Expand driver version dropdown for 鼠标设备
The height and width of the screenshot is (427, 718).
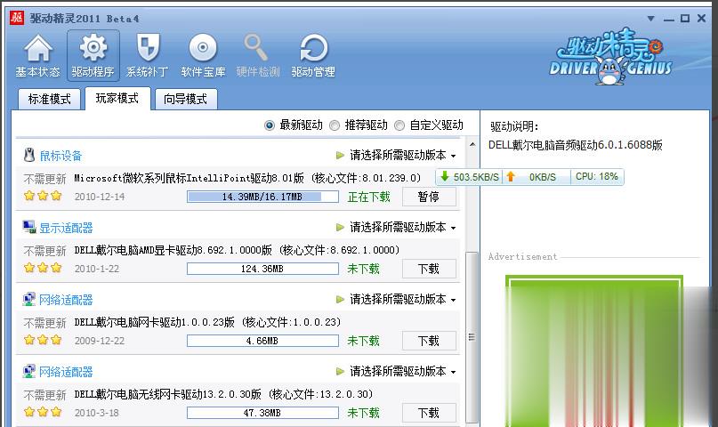tap(403, 156)
